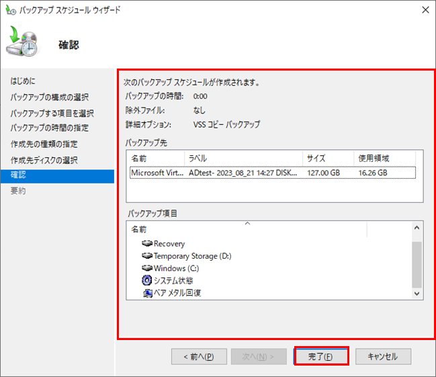The image size is (436, 377).
Task: Click the backup items scroll up arrow
Action: click(417, 228)
